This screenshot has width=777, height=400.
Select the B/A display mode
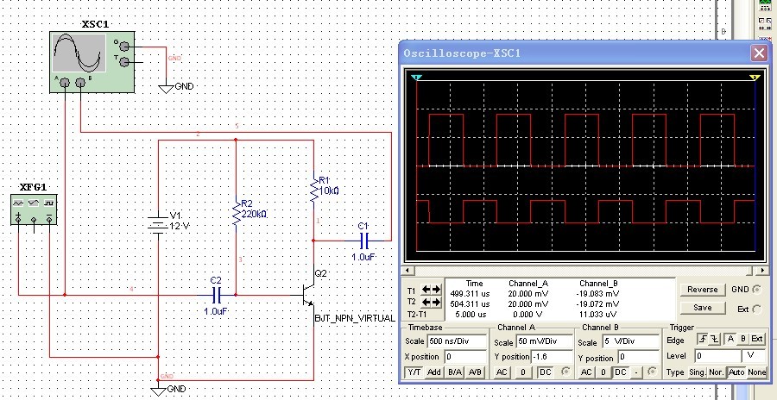(x=455, y=372)
